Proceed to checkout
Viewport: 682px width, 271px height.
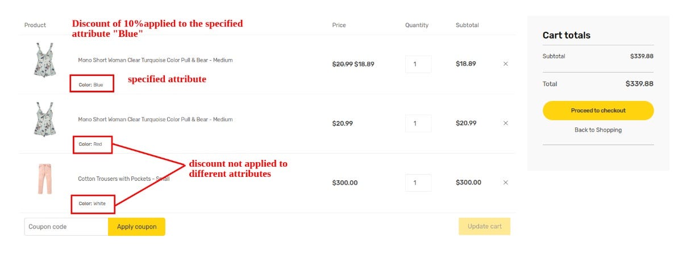point(598,111)
